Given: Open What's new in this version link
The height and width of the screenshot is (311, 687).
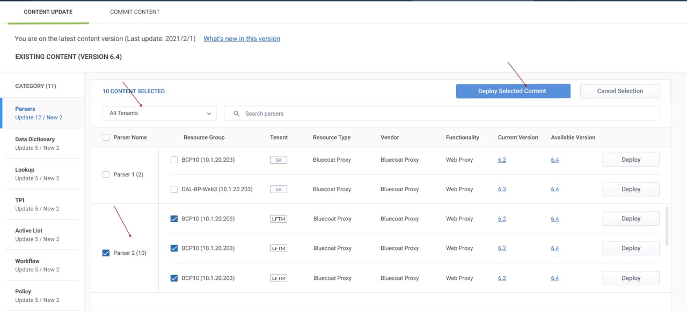Looking at the screenshot, I should click(242, 39).
